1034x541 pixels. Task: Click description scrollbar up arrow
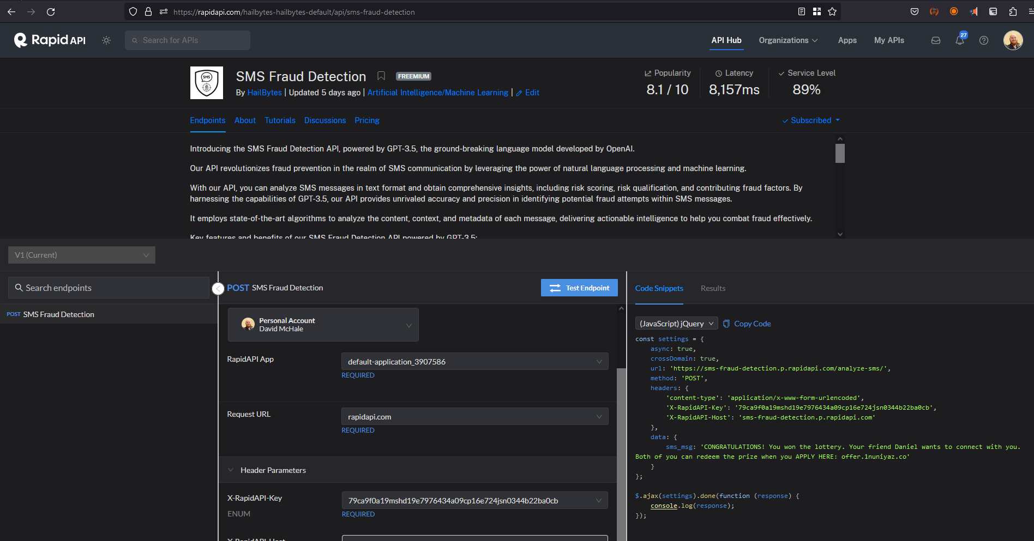pos(840,139)
